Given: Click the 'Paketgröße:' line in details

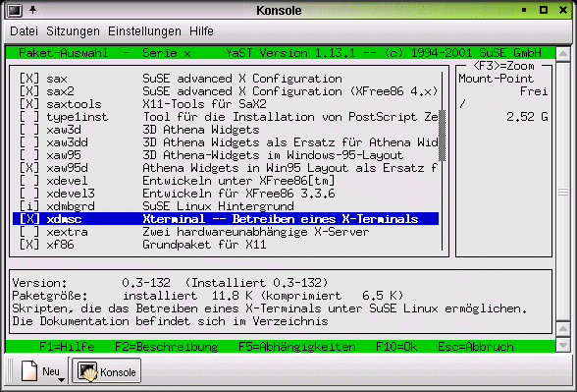Looking at the screenshot, I should pyautogui.click(x=208, y=296).
